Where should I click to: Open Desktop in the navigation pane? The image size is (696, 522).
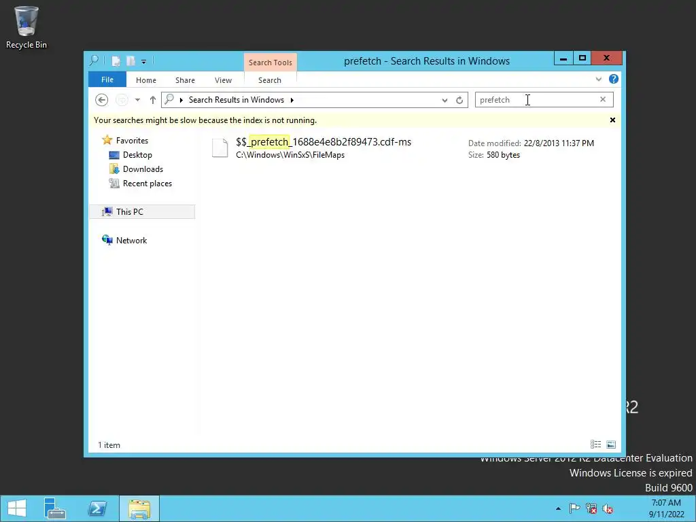tap(137, 154)
